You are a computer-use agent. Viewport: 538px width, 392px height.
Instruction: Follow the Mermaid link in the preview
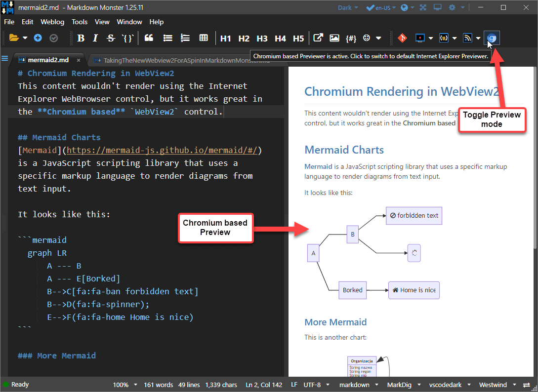319,167
